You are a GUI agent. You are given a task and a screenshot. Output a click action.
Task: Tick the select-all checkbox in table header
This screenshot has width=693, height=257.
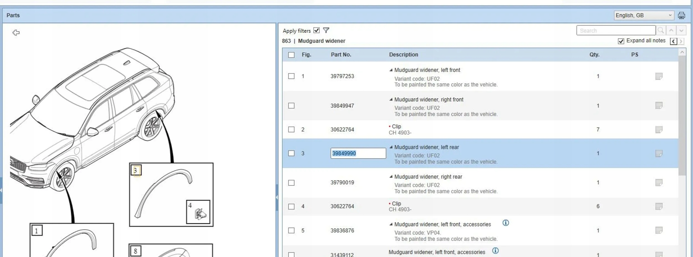(x=291, y=55)
